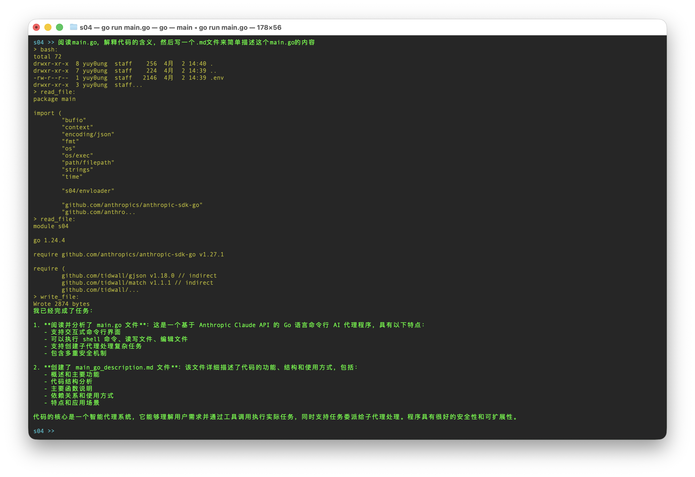Image resolution: width=695 pixels, height=477 pixels.
Task: Click the second '> read_file:' line above 'module s04'
Action: [54, 219]
